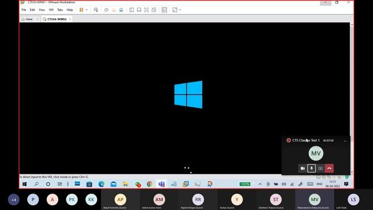Click the MV avatar in call popup
Screen dimensions: 373x210
click(x=316, y=153)
